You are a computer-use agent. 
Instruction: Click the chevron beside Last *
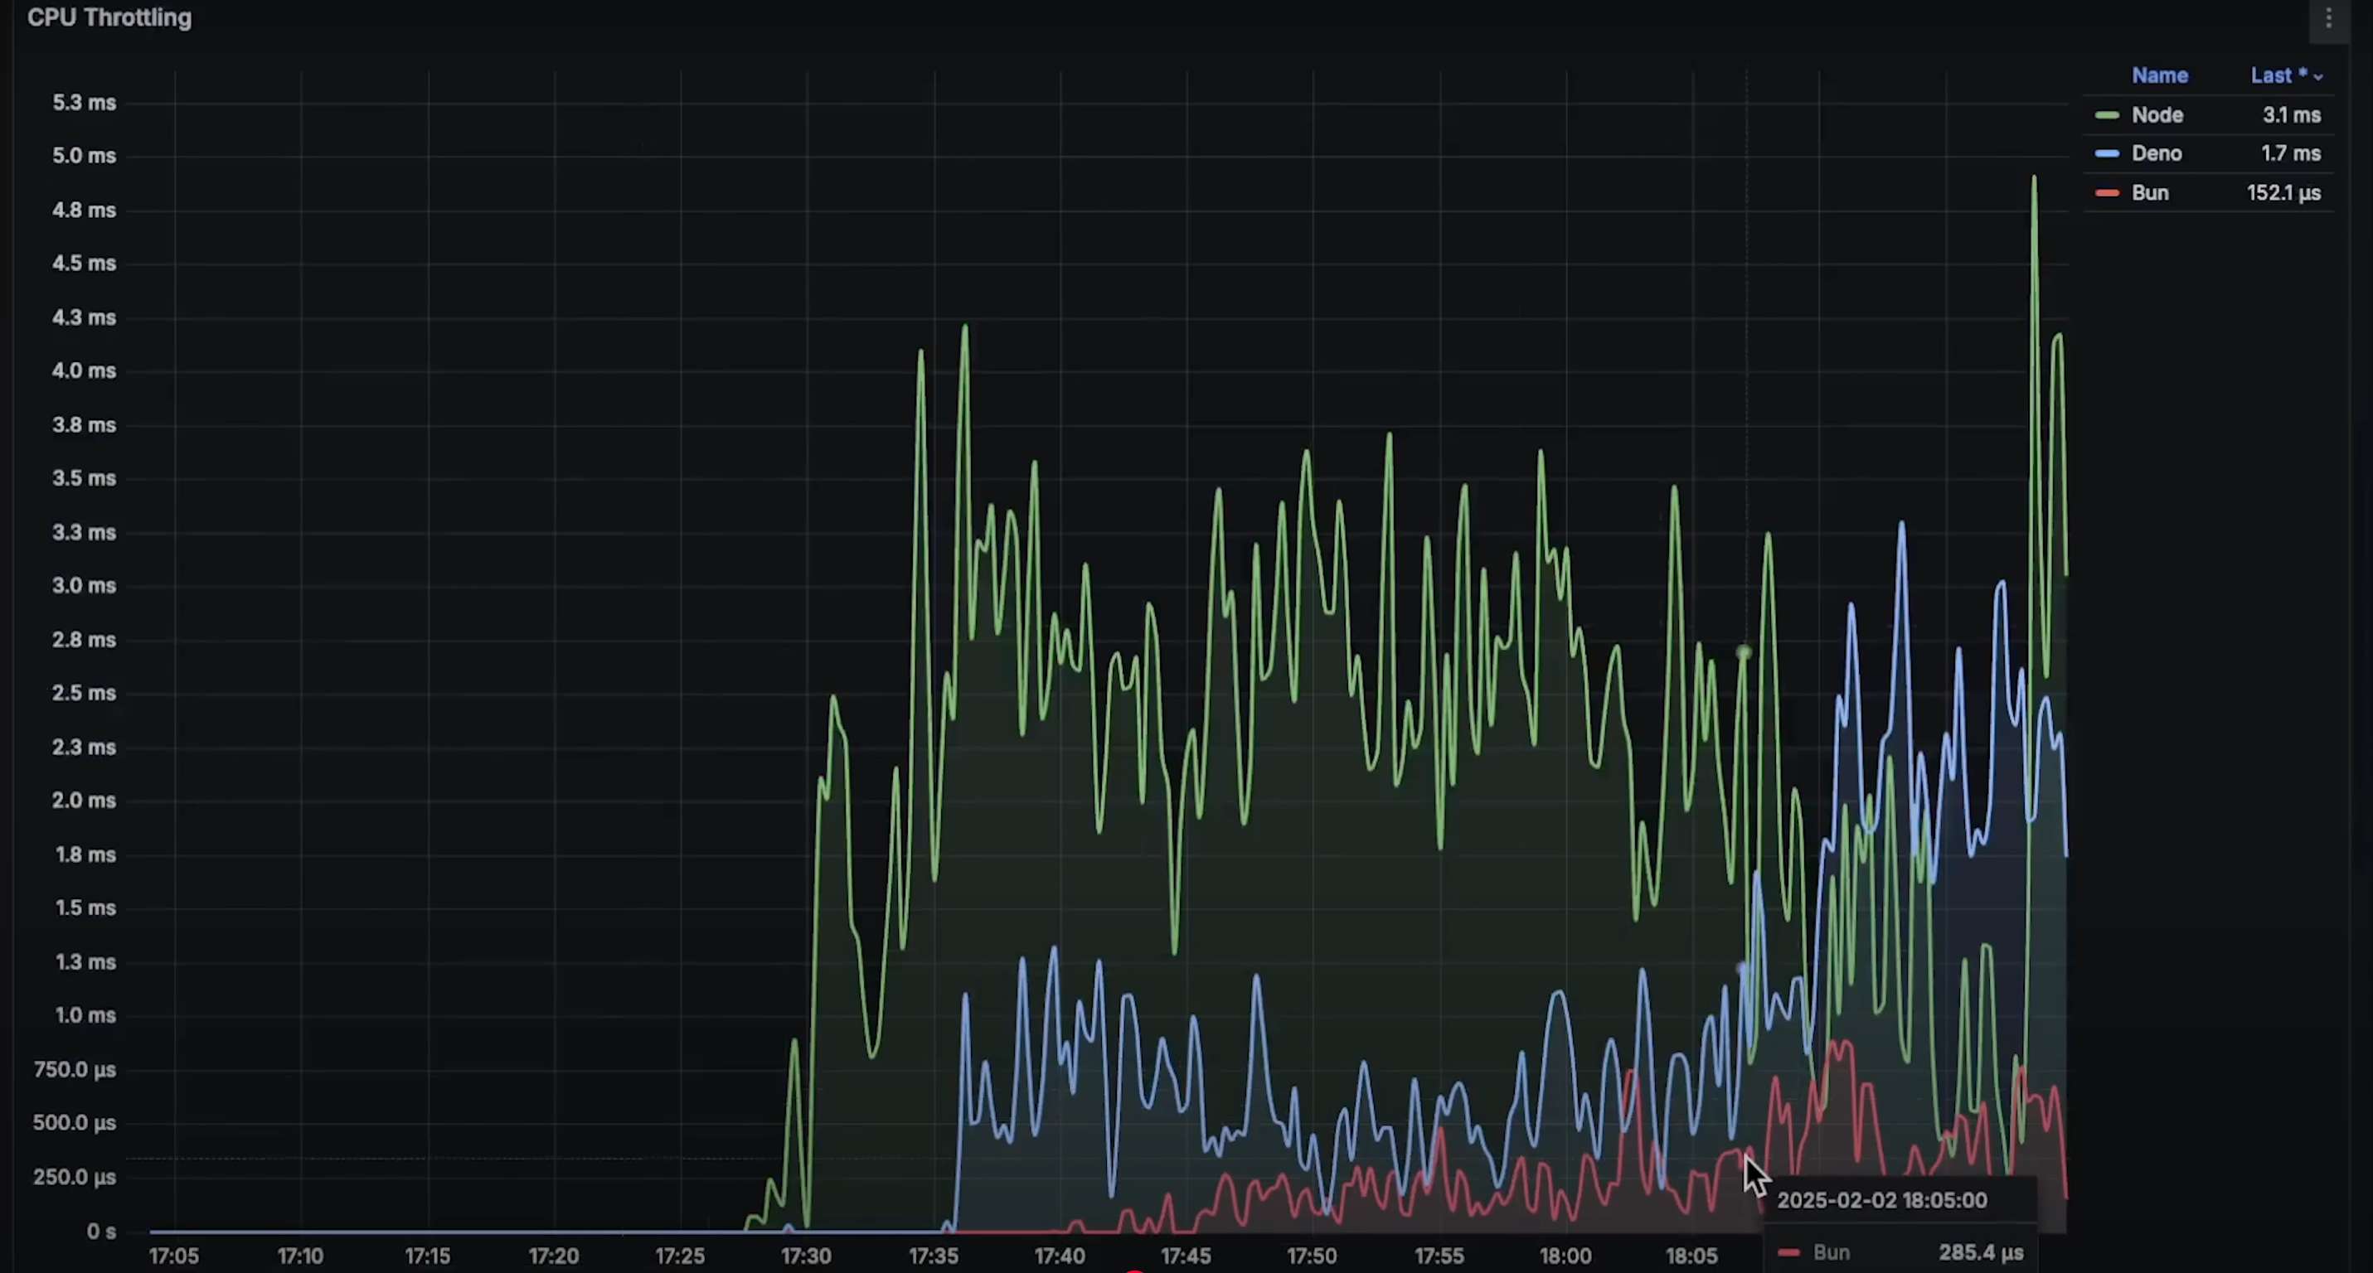pos(2318,77)
